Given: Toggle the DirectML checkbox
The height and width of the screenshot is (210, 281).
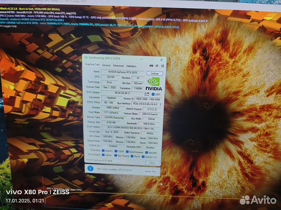Looking at the screenshot, I should click(x=146, y=152).
